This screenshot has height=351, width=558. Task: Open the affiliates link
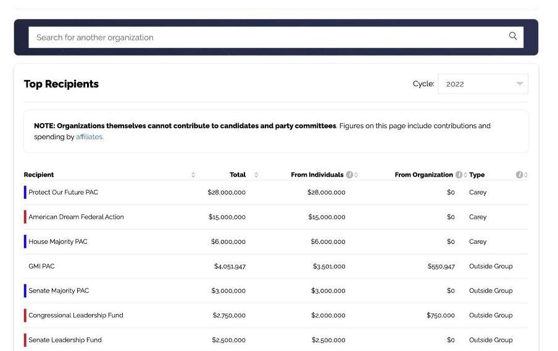click(x=90, y=137)
